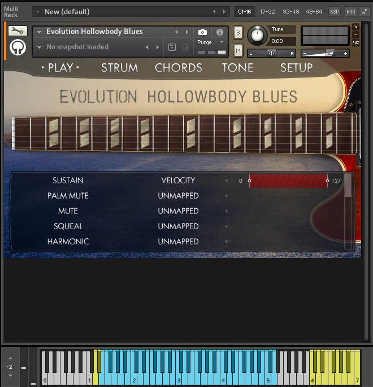
Task: Show rack channels 49-64
Action: [x=314, y=12]
